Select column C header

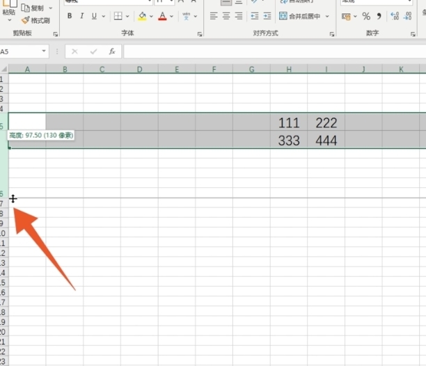102,70
